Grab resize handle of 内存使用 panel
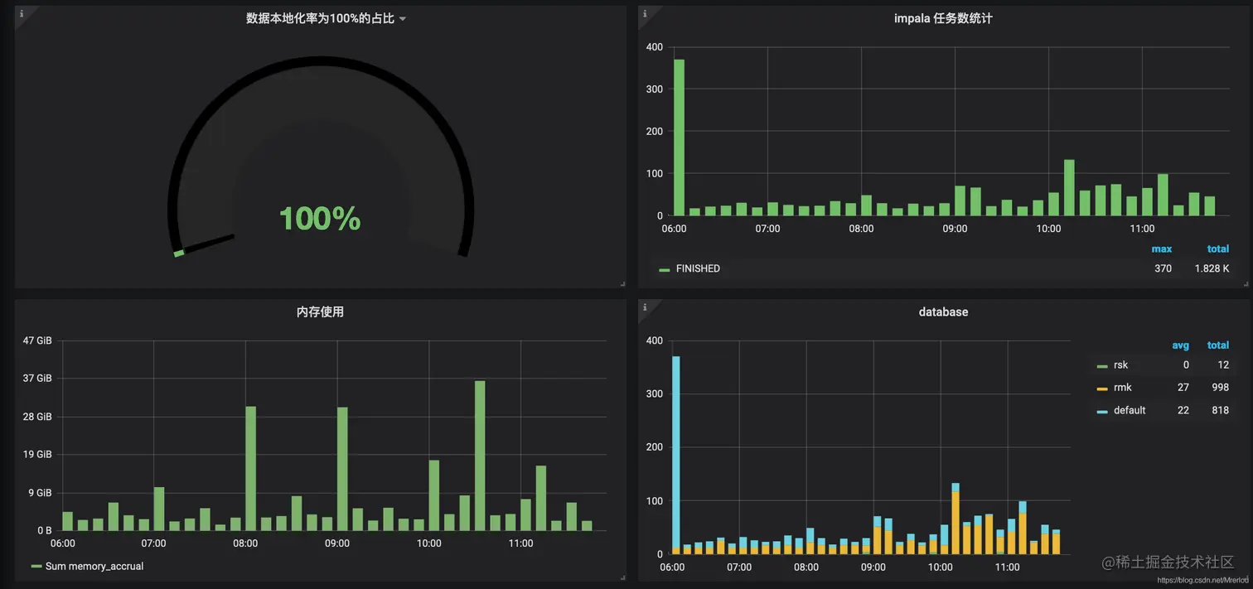This screenshot has width=1253, height=589. pyautogui.click(x=622, y=577)
